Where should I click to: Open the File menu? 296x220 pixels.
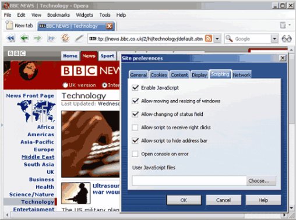tap(8, 15)
